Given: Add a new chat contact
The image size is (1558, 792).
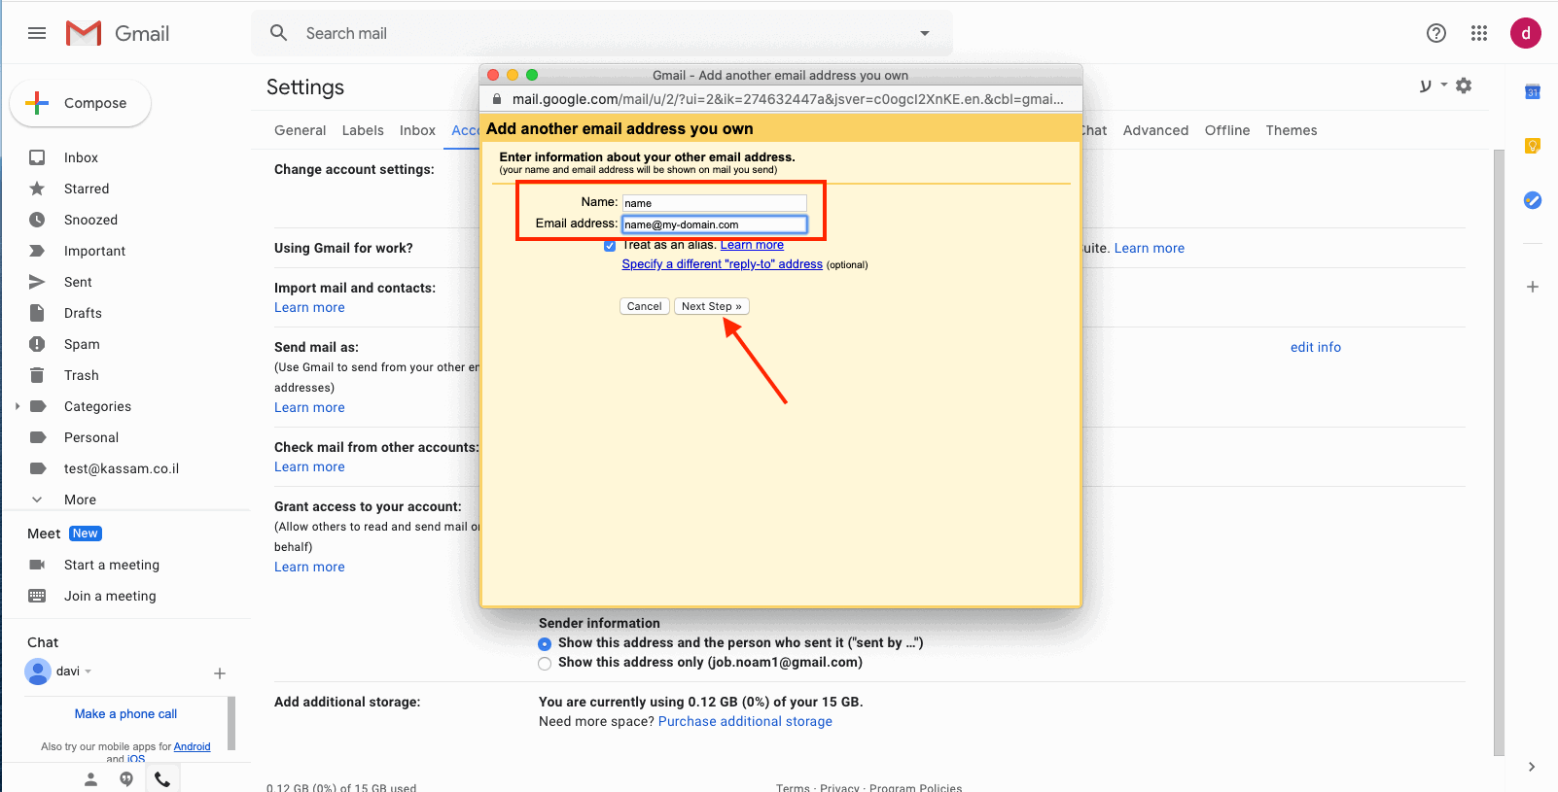Looking at the screenshot, I should (x=220, y=673).
